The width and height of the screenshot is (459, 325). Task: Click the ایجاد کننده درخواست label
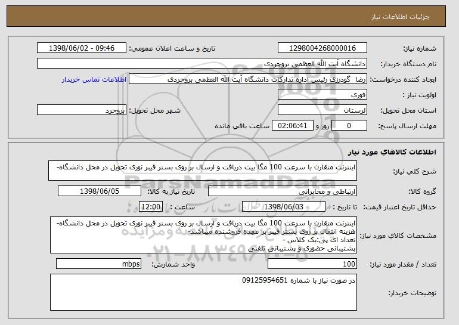404,79
